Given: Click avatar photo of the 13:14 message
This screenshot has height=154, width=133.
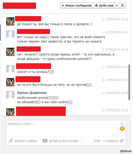Looking at the screenshot, I should pyautogui.click(x=10, y=52).
